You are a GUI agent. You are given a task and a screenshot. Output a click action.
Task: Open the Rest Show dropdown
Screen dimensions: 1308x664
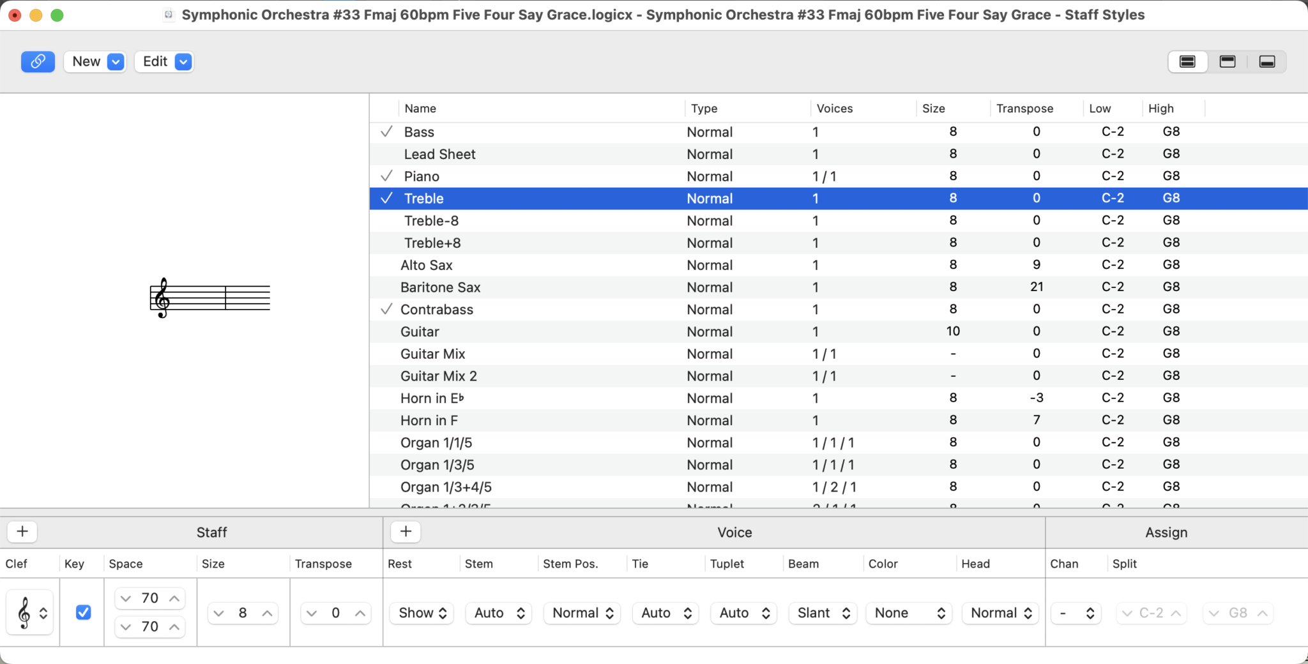(420, 613)
